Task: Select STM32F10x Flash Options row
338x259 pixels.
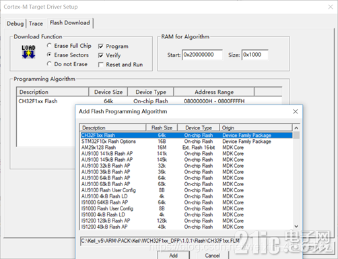Action: (187, 142)
